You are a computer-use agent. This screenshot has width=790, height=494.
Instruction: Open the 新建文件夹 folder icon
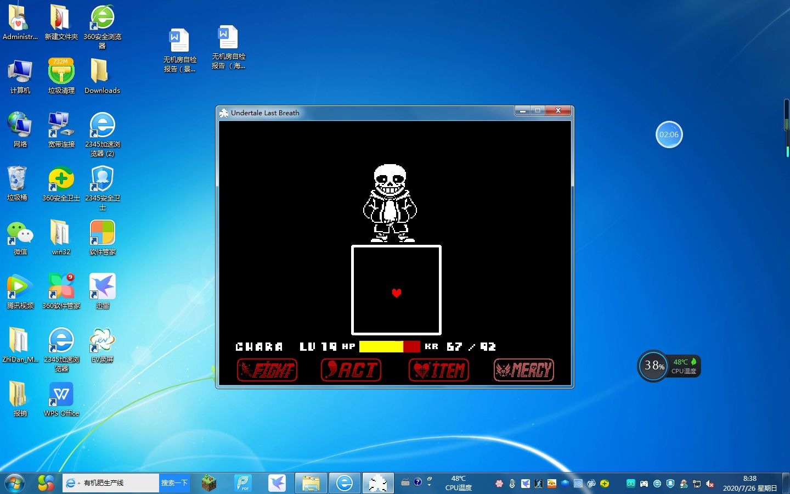click(61, 23)
